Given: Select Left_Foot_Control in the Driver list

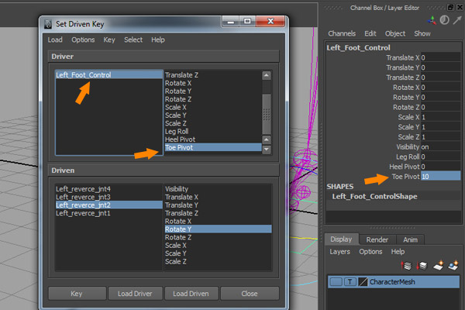Looking at the screenshot, I should tap(108, 74).
